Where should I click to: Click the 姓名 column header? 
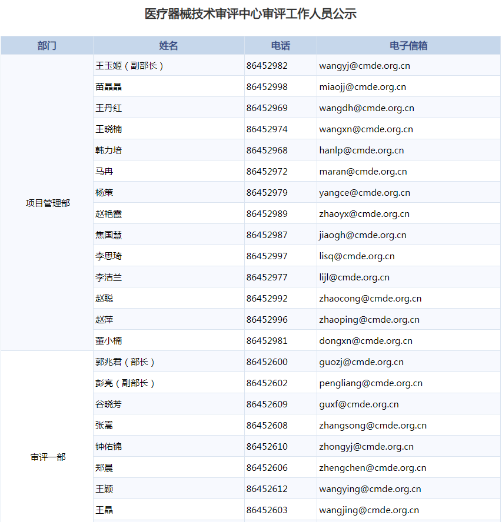[x=168, y=46]
